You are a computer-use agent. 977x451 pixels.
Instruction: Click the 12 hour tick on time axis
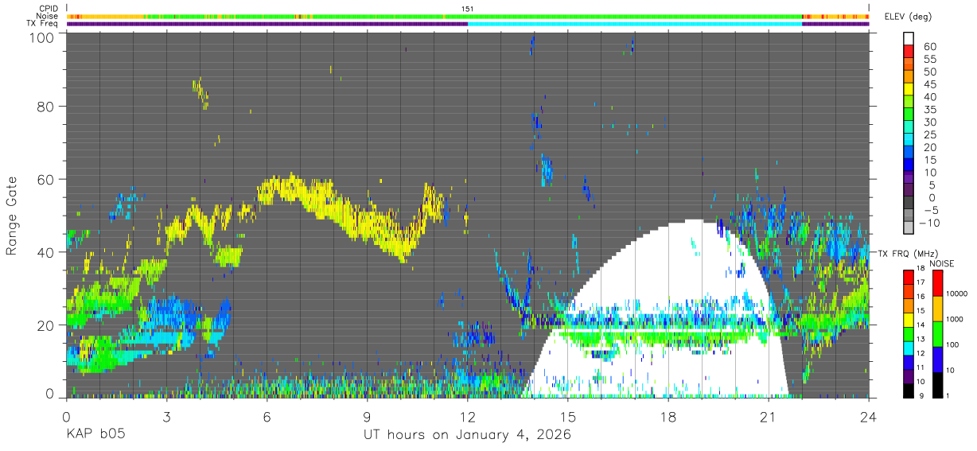[467, 416]
